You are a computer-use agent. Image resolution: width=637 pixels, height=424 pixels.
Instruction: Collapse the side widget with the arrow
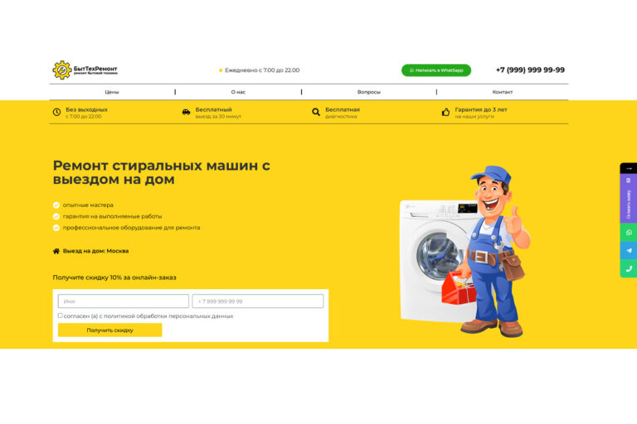(x=629, y=168)
